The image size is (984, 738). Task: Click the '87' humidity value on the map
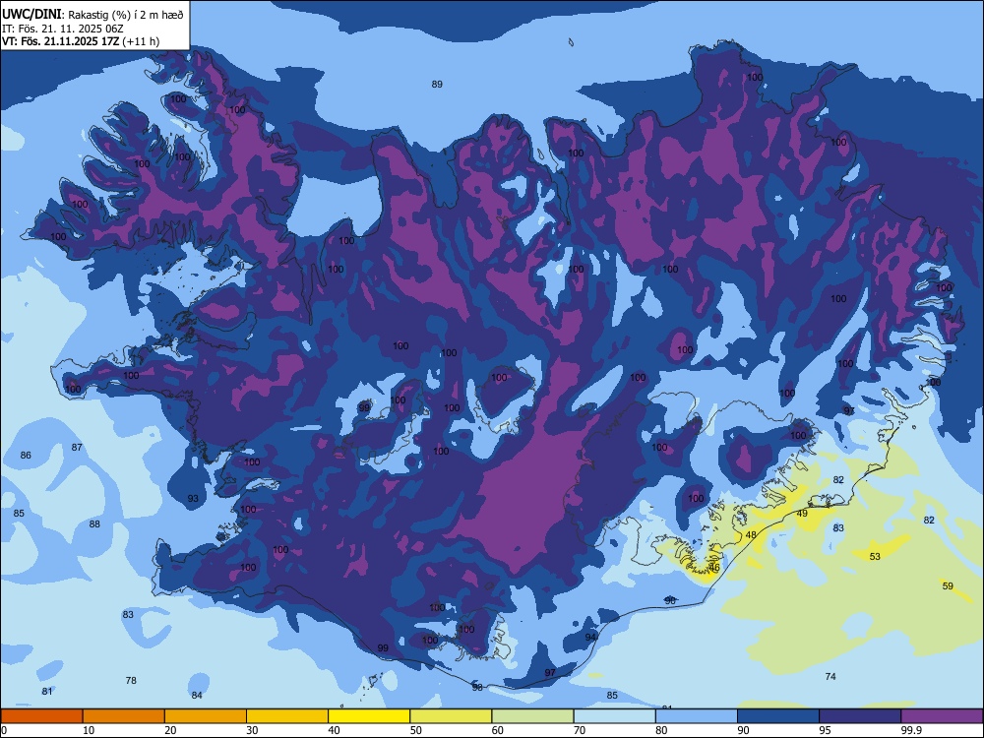(77, 448)
